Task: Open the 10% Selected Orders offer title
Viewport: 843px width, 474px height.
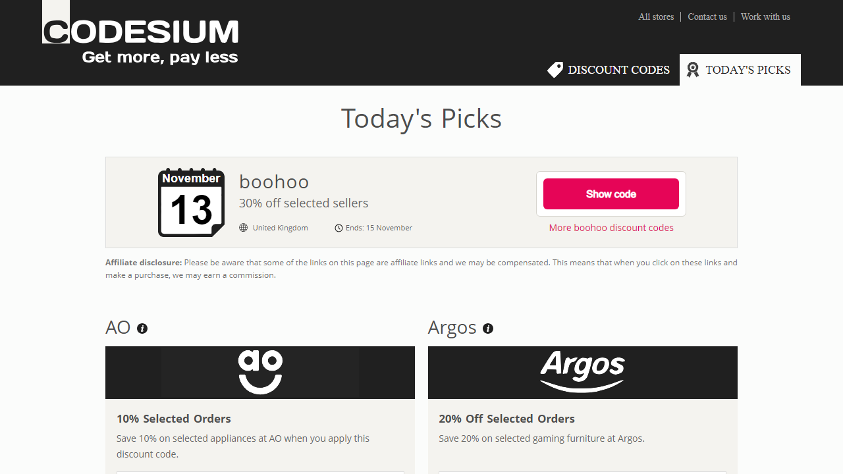Action: click(174, 419)
